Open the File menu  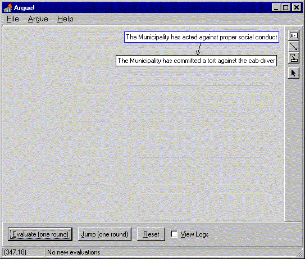click(x=13, y=19)
